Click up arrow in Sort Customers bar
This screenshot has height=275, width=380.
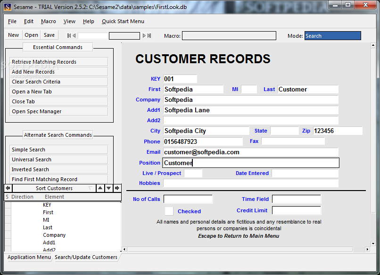(x=100, y=188)
